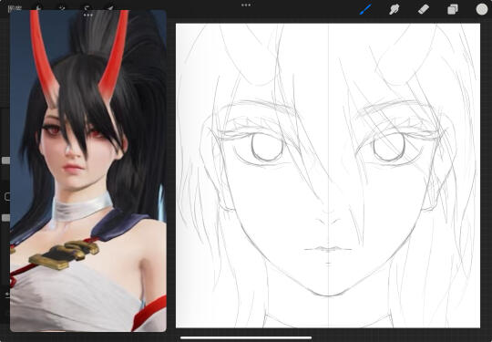Tap the home indicator bar at the bottom
The width and height of the screenshot is (492, 342).
coord(246,338)
